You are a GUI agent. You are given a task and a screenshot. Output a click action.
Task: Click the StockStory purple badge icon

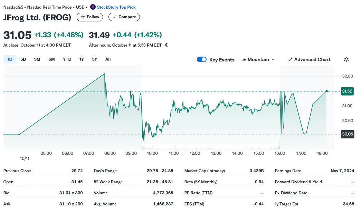click(93, 7)
